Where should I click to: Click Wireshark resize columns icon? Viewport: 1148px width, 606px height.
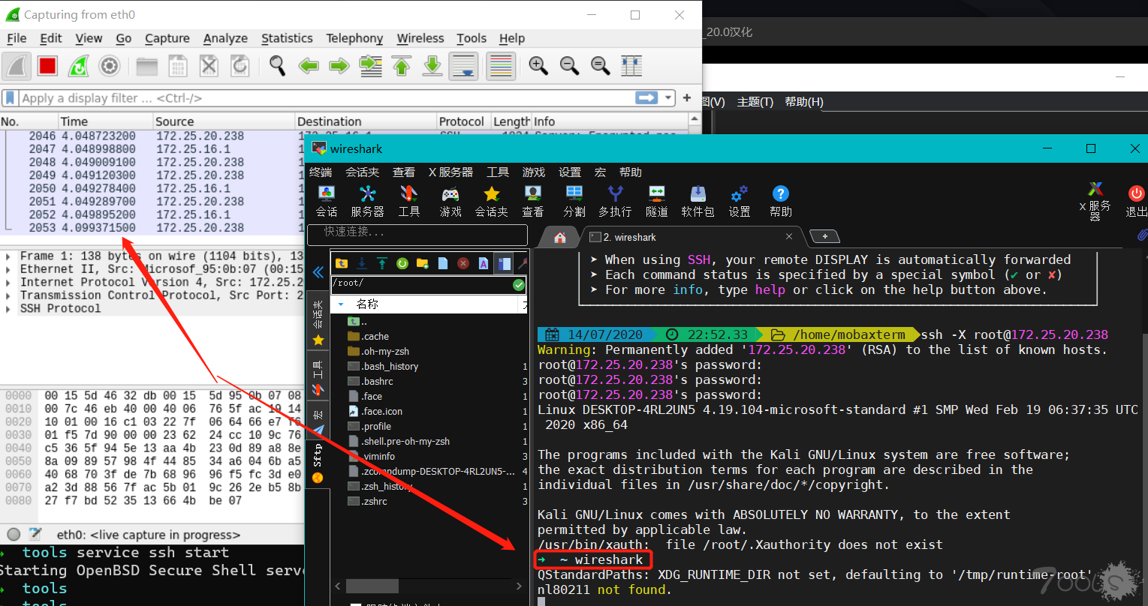pos(631,66)
